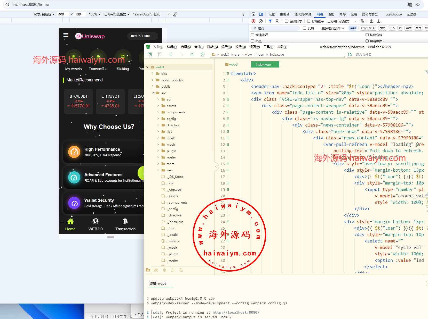Expand the api folder in project tree
428x319 pixels.
158,99
